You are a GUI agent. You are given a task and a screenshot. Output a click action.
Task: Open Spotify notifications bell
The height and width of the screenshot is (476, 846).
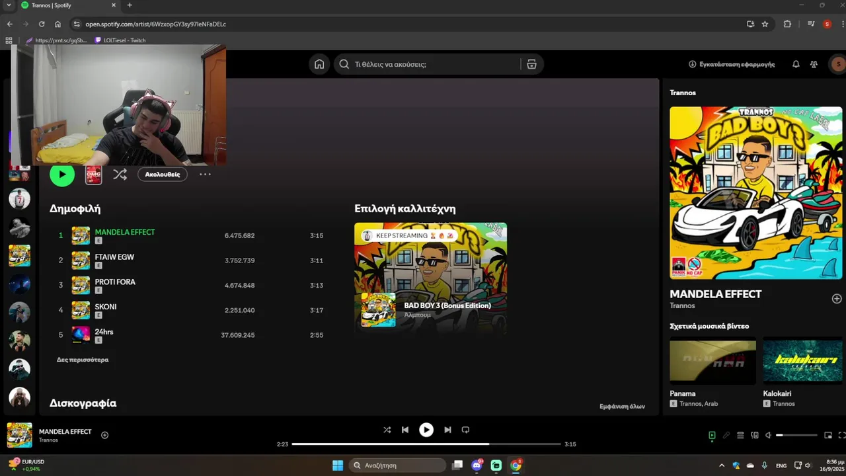pos(796,64)
